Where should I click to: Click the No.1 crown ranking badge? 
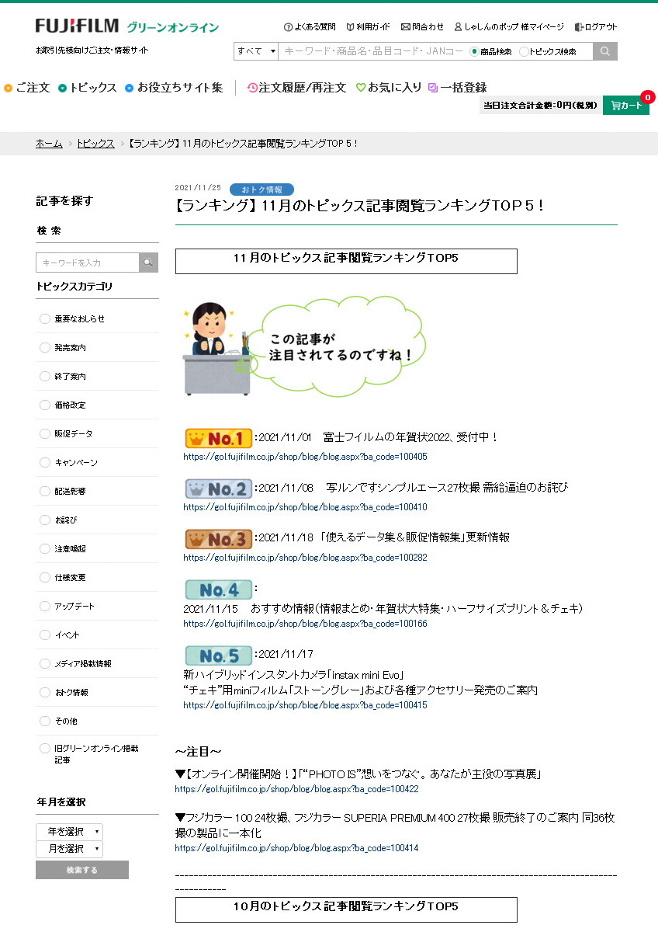[219, 438]
